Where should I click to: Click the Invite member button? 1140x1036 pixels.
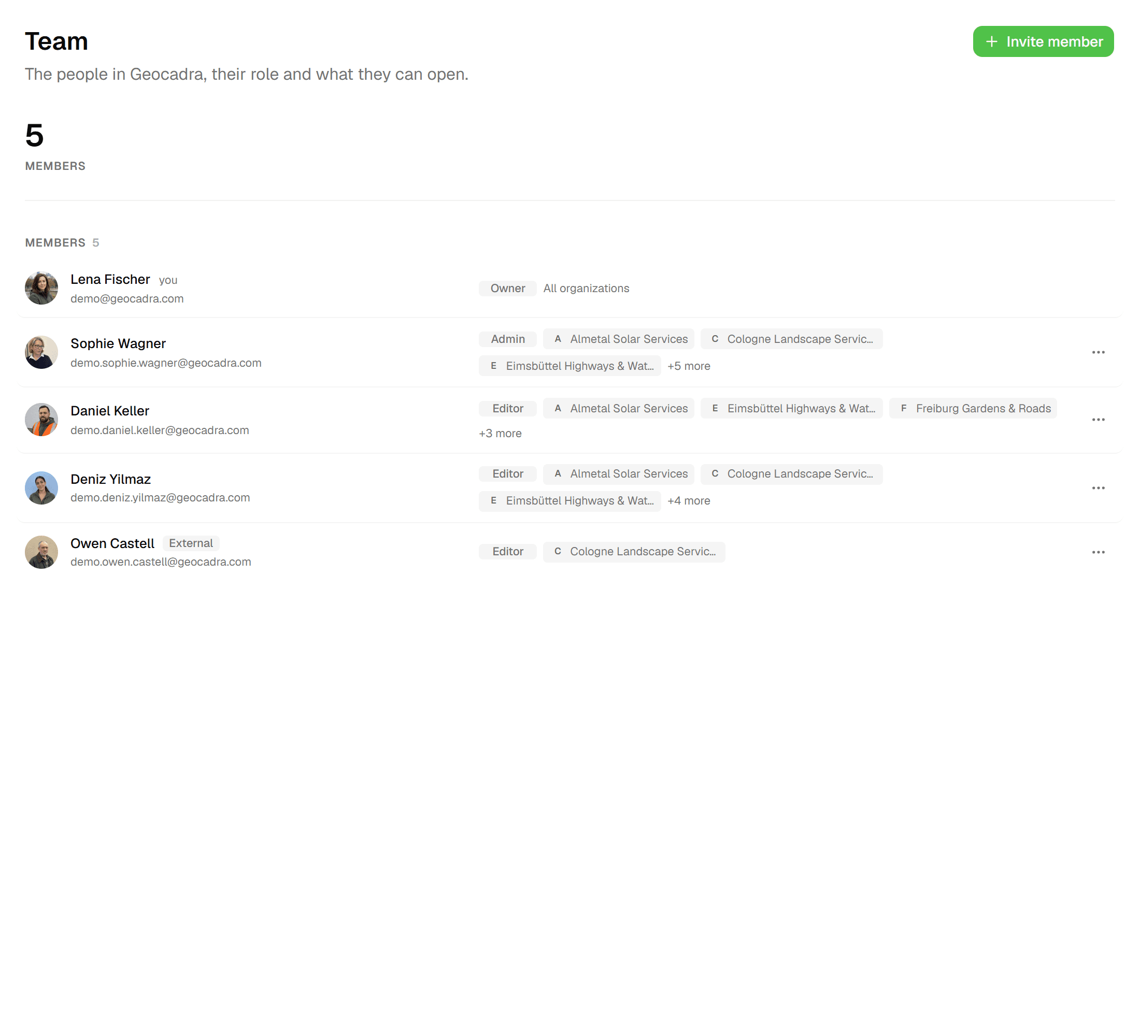coord(1043,41)
